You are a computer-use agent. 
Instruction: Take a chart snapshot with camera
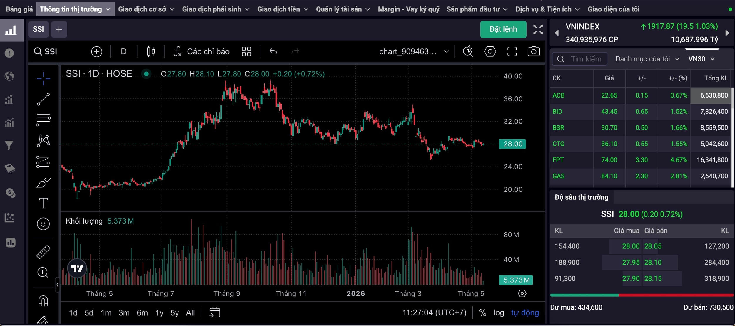pyautogui.click(x=534, y=52)
